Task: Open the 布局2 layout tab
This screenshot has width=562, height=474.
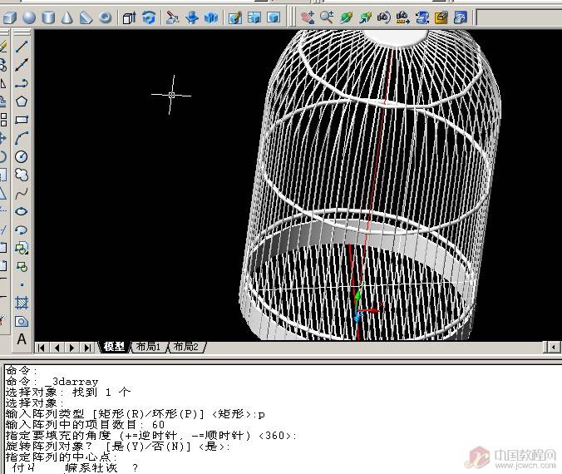Action: [184, 347]
